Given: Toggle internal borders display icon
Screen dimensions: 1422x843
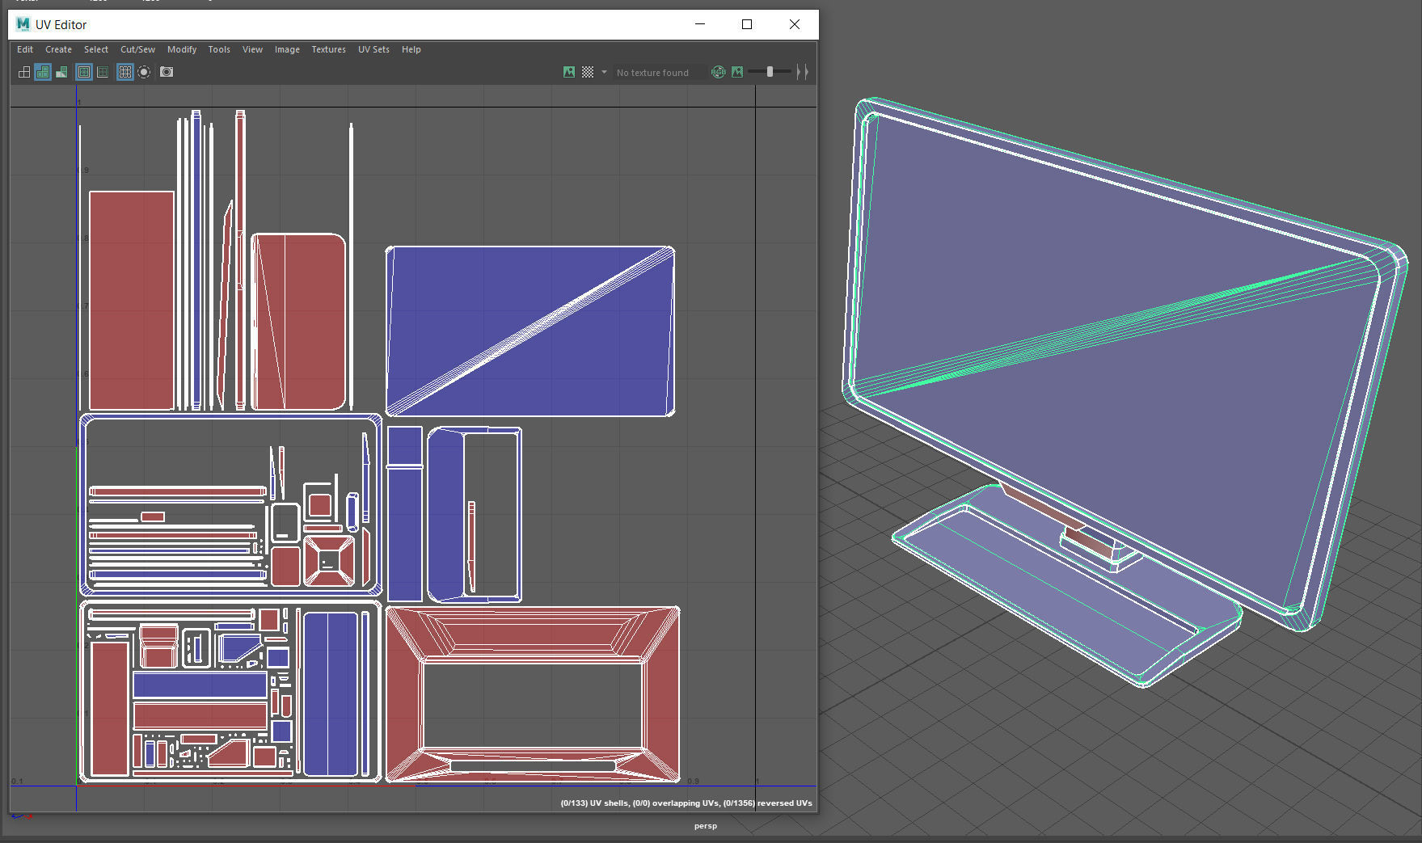Looking at the screenshot, I should tap(103, 72).
